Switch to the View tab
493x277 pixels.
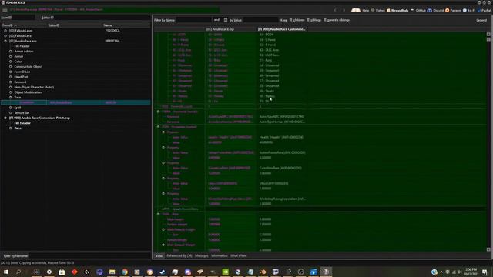(x=159, y=255)
